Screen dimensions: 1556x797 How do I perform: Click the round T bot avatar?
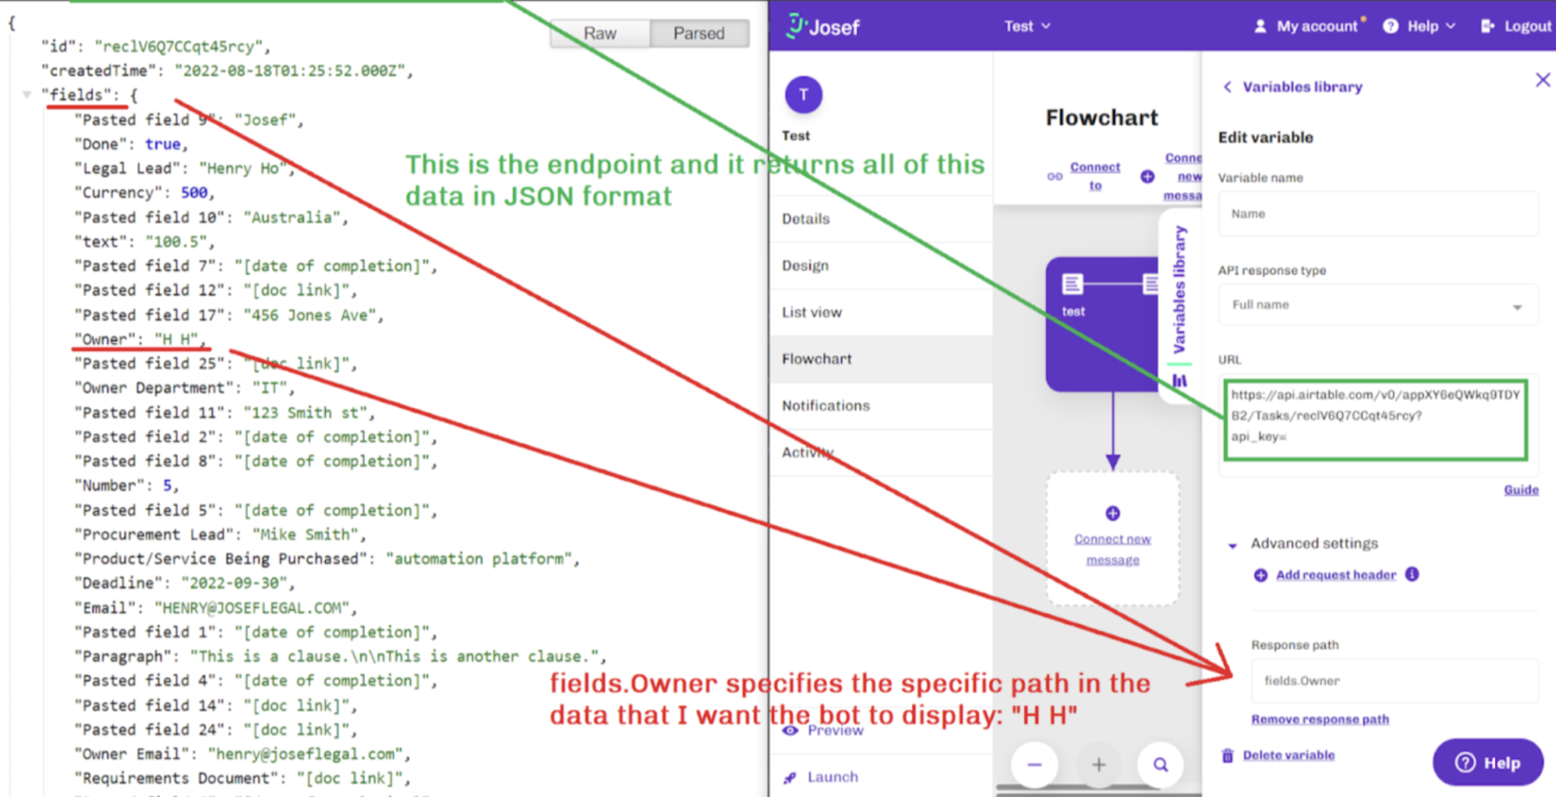point(803,95)
